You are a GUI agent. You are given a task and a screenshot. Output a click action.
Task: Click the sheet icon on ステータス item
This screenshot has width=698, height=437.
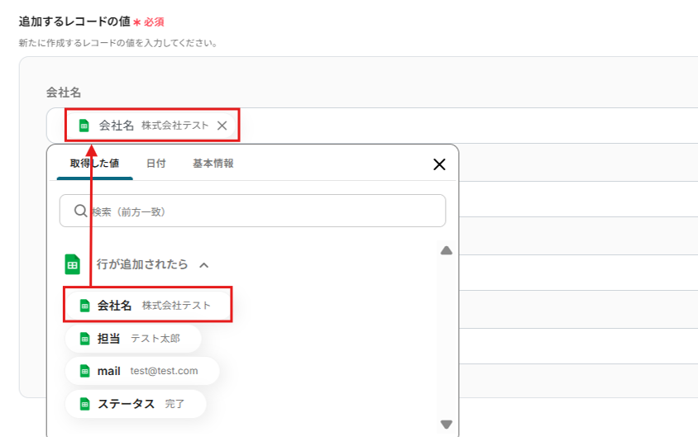[84, 404]
